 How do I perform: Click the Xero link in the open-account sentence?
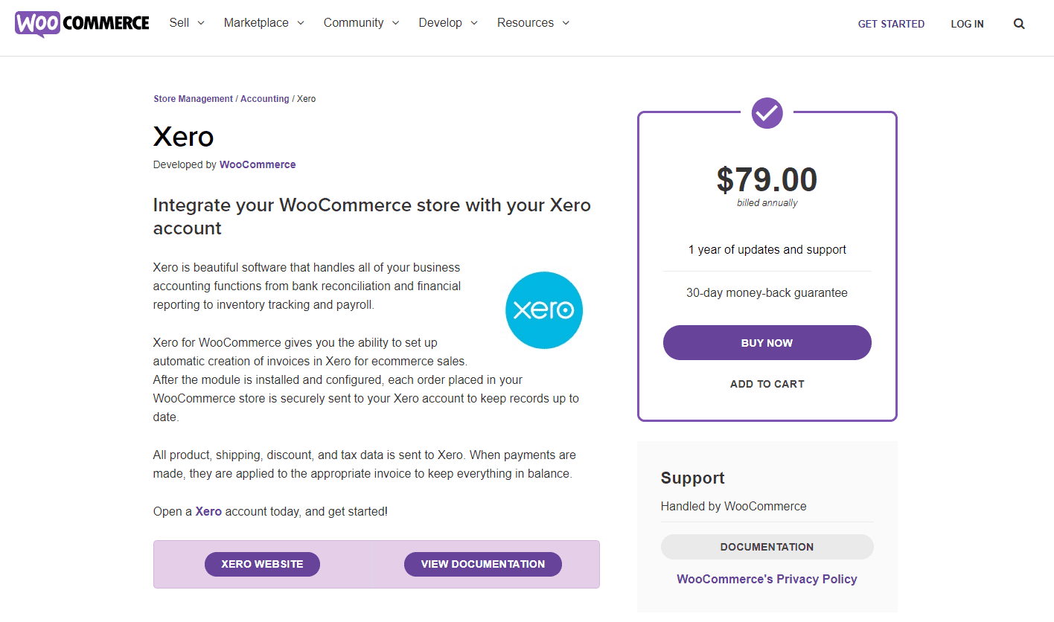(208, 511)
